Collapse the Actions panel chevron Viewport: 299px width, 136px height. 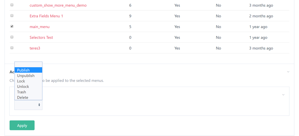288,72
